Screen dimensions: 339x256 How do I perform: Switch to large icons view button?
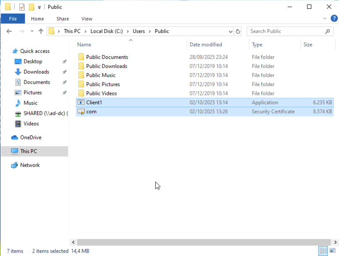(x=332, y=251)
